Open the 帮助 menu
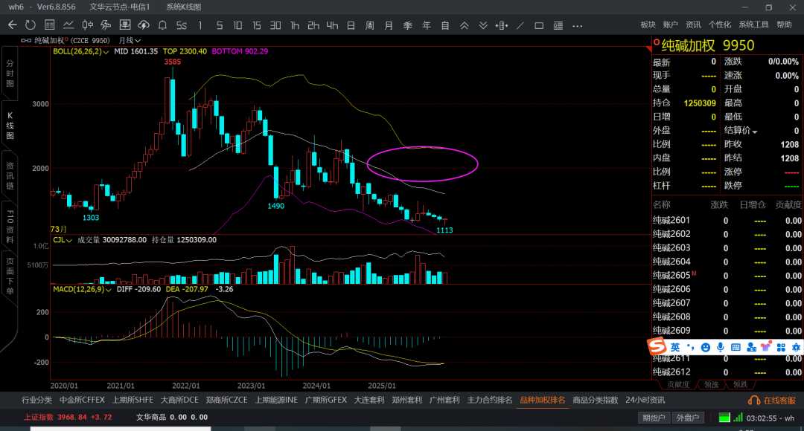 tap(784, 25)
